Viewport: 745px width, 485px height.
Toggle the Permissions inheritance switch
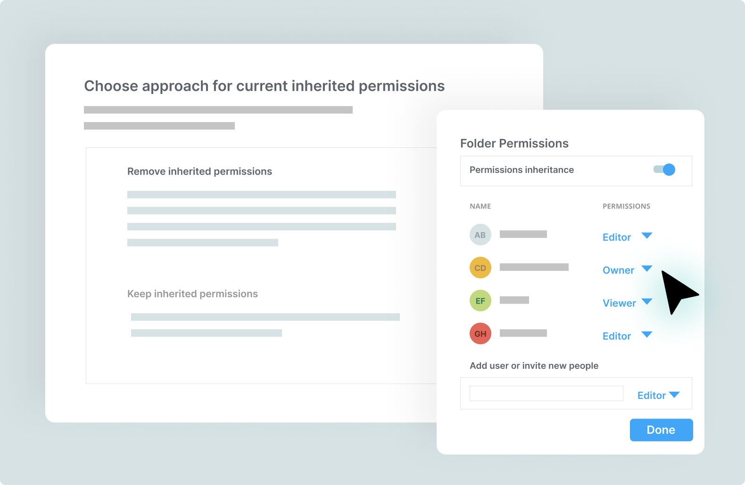tap(664, 170)
